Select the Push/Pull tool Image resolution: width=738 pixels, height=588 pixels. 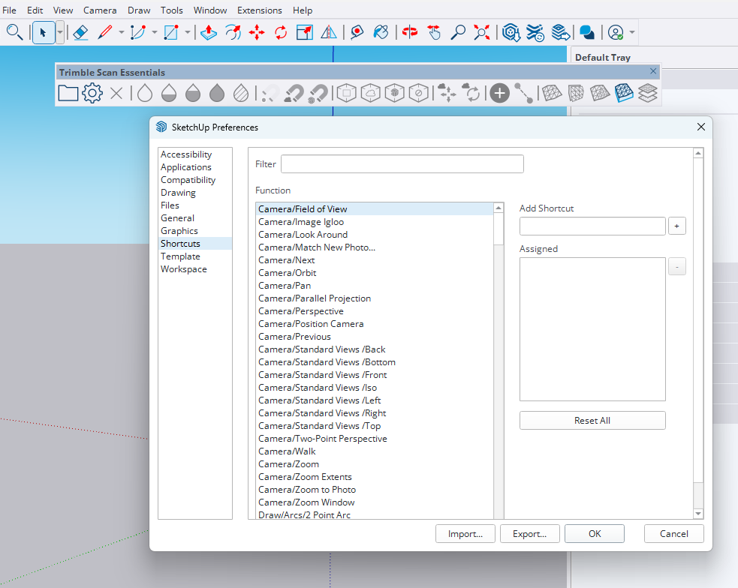pos(208,32)
